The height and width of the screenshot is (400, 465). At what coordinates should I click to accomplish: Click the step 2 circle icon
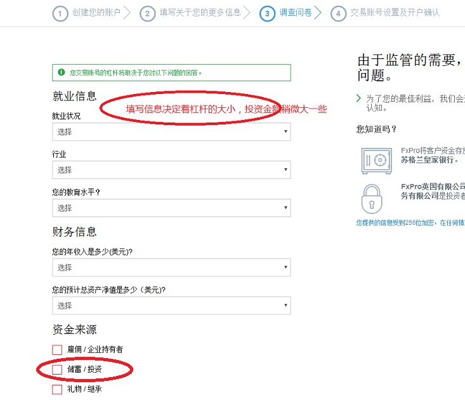pyautogui.click(x=148, y=13)
